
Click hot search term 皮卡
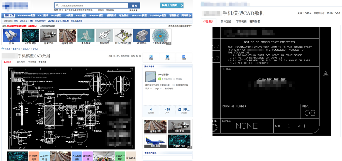(x=61, y=10)
